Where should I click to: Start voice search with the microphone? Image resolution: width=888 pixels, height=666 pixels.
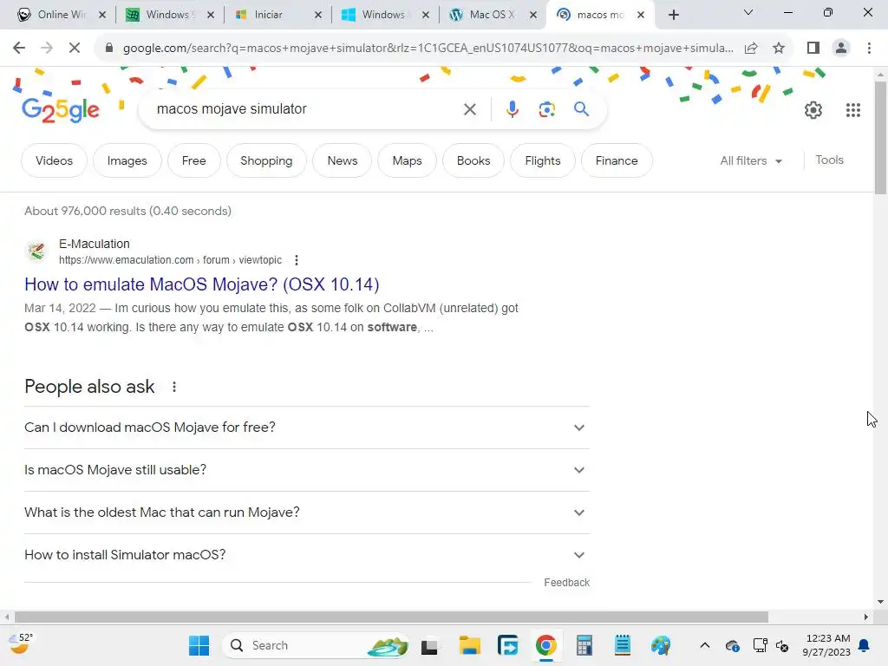pyautogui.click(x=512, y=109)
